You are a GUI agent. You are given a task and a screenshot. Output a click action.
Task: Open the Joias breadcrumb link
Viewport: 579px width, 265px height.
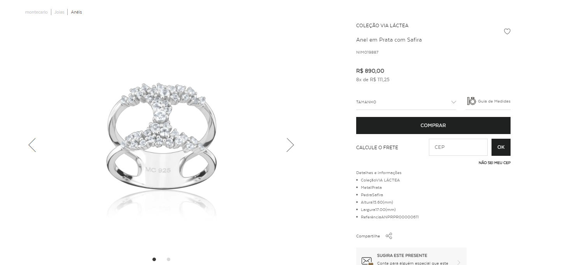coord(59,12)
